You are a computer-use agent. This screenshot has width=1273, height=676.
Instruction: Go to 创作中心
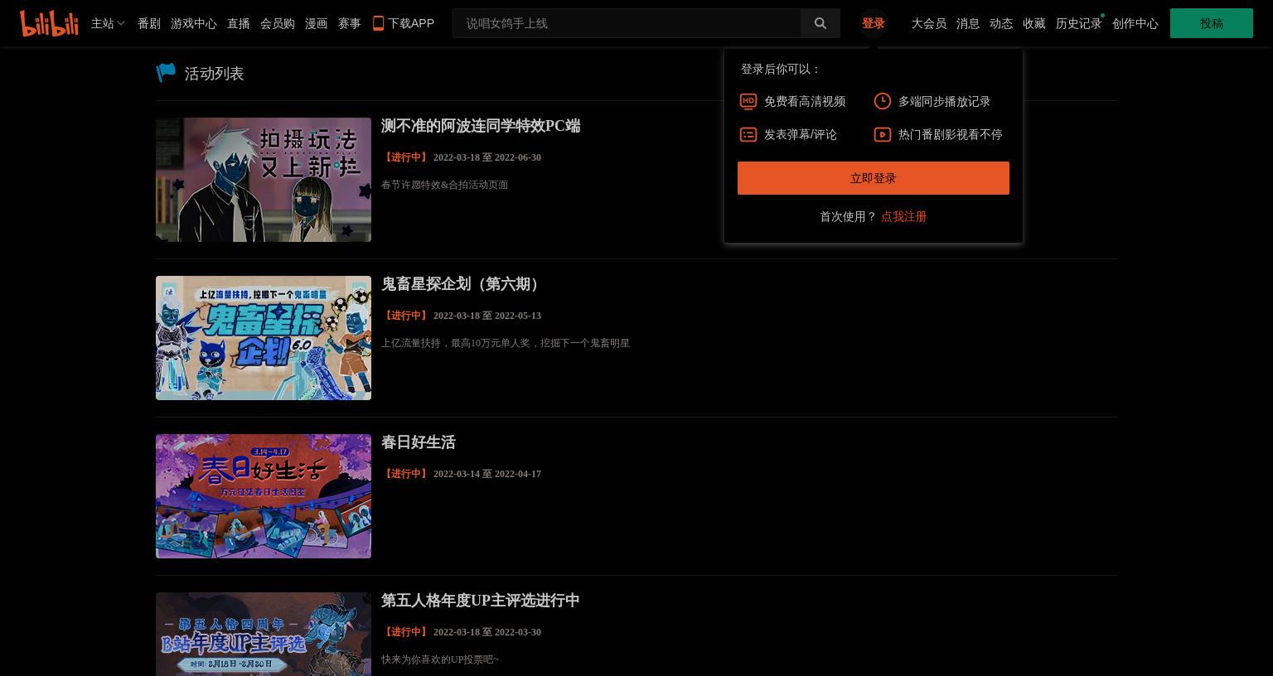[1135, 23]
